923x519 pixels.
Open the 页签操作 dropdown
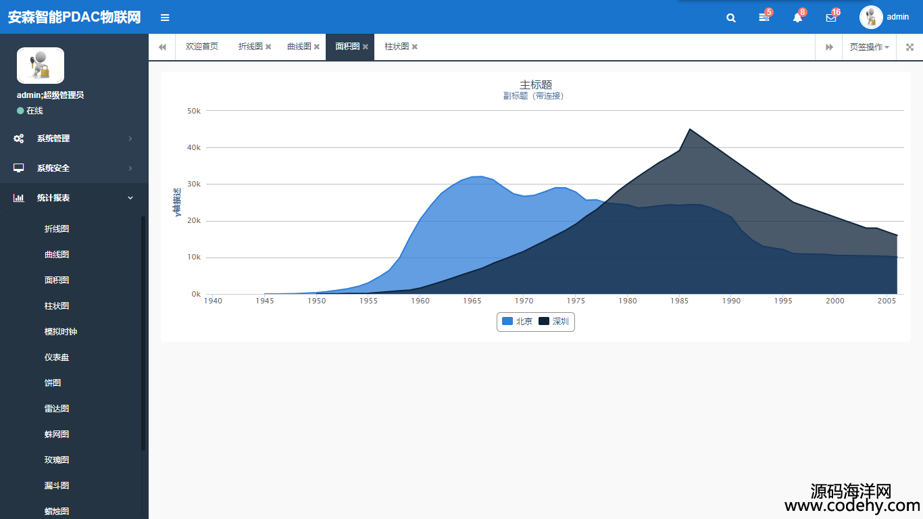(x=869, y=47)
